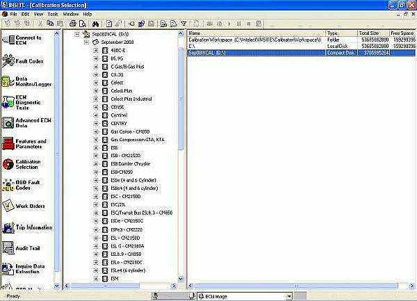Click the binoculars find icon in toolbar

pyautogui.click(x=95, y=24)
